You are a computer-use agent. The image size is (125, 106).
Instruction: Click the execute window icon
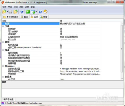[33, 11]
